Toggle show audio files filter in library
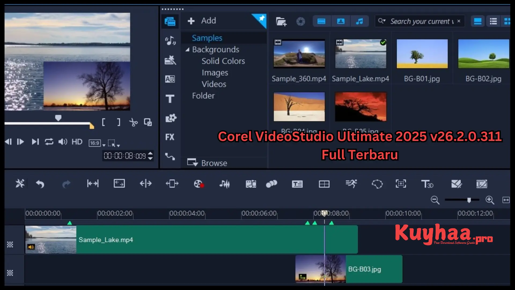The height and width of the screenshot is (290, 515). (x=359, y=21)
